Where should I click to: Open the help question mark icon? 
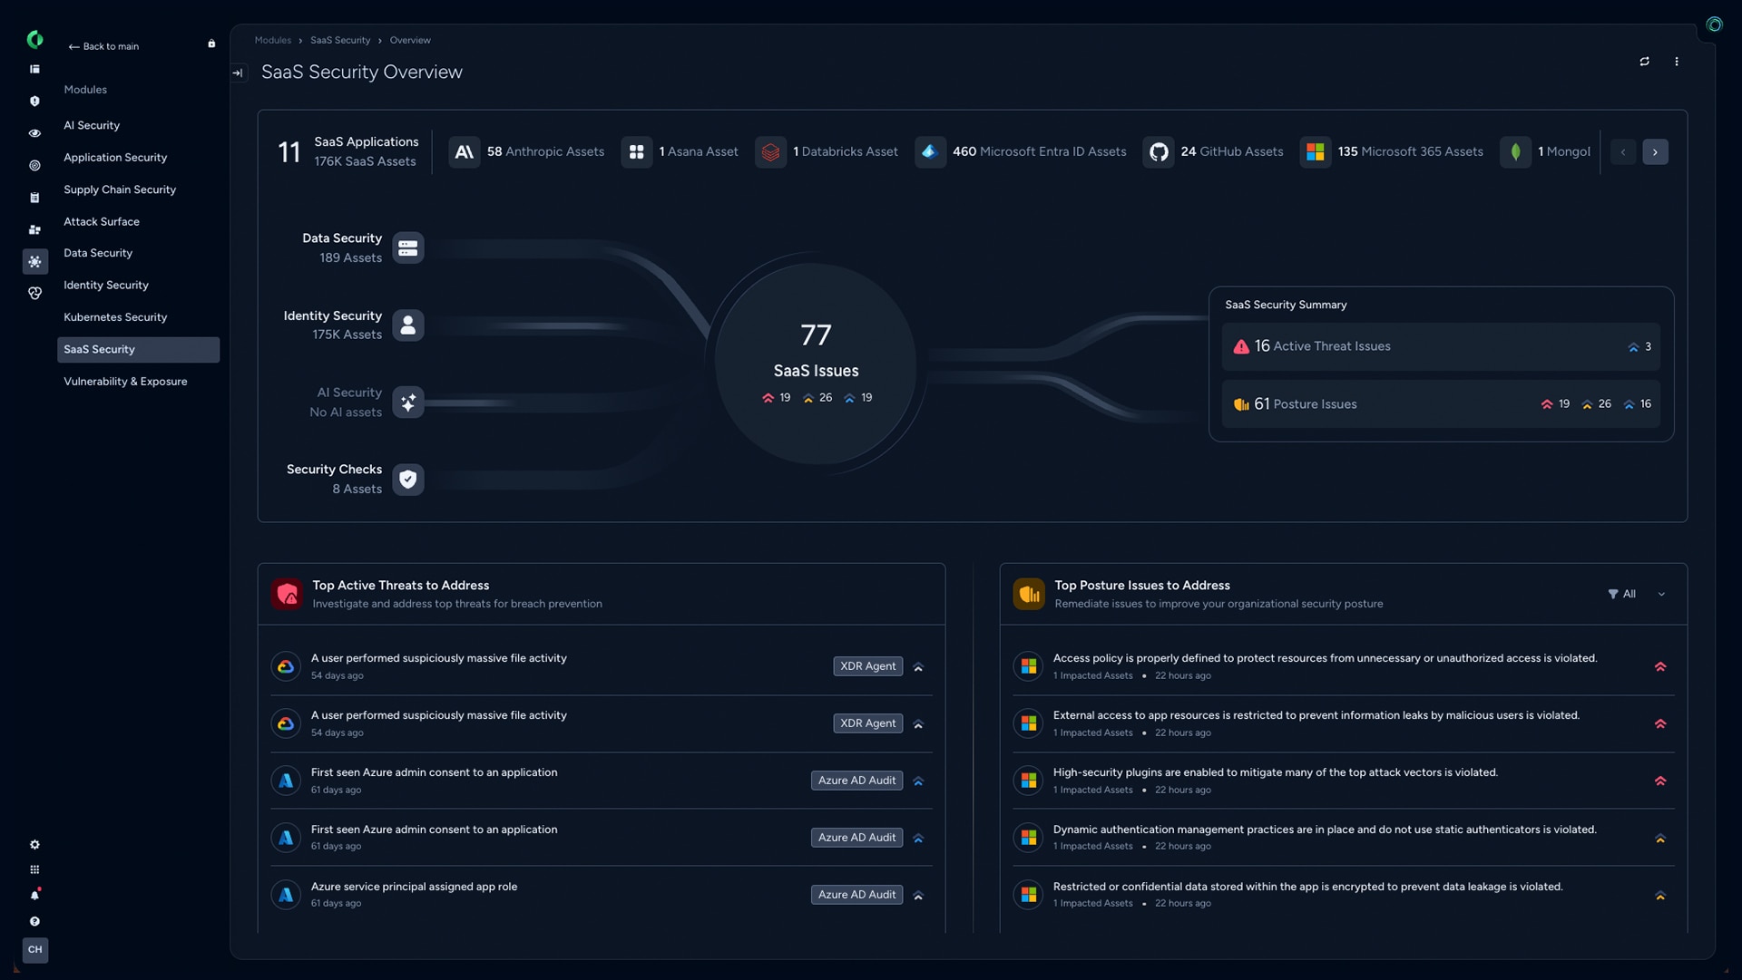pos(34,921)
